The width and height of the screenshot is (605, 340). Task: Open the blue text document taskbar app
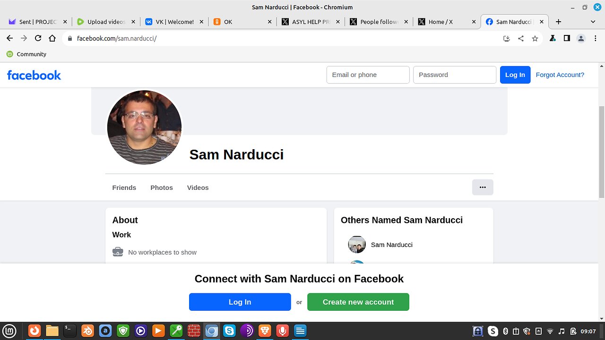click(300, 331)
